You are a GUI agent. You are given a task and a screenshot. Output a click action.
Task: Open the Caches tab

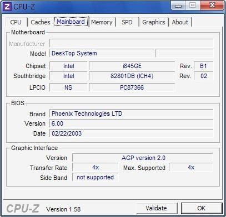[41, 22]
